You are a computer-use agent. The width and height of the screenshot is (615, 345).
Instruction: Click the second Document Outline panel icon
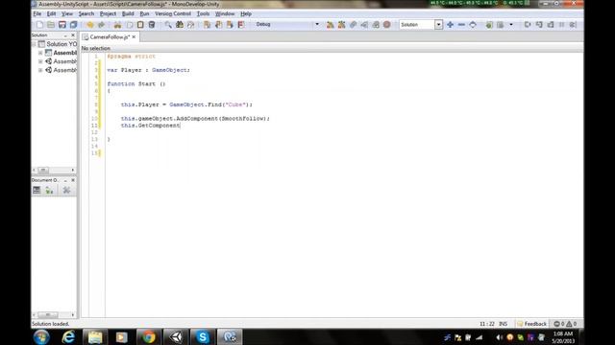[x=49, y=190]
